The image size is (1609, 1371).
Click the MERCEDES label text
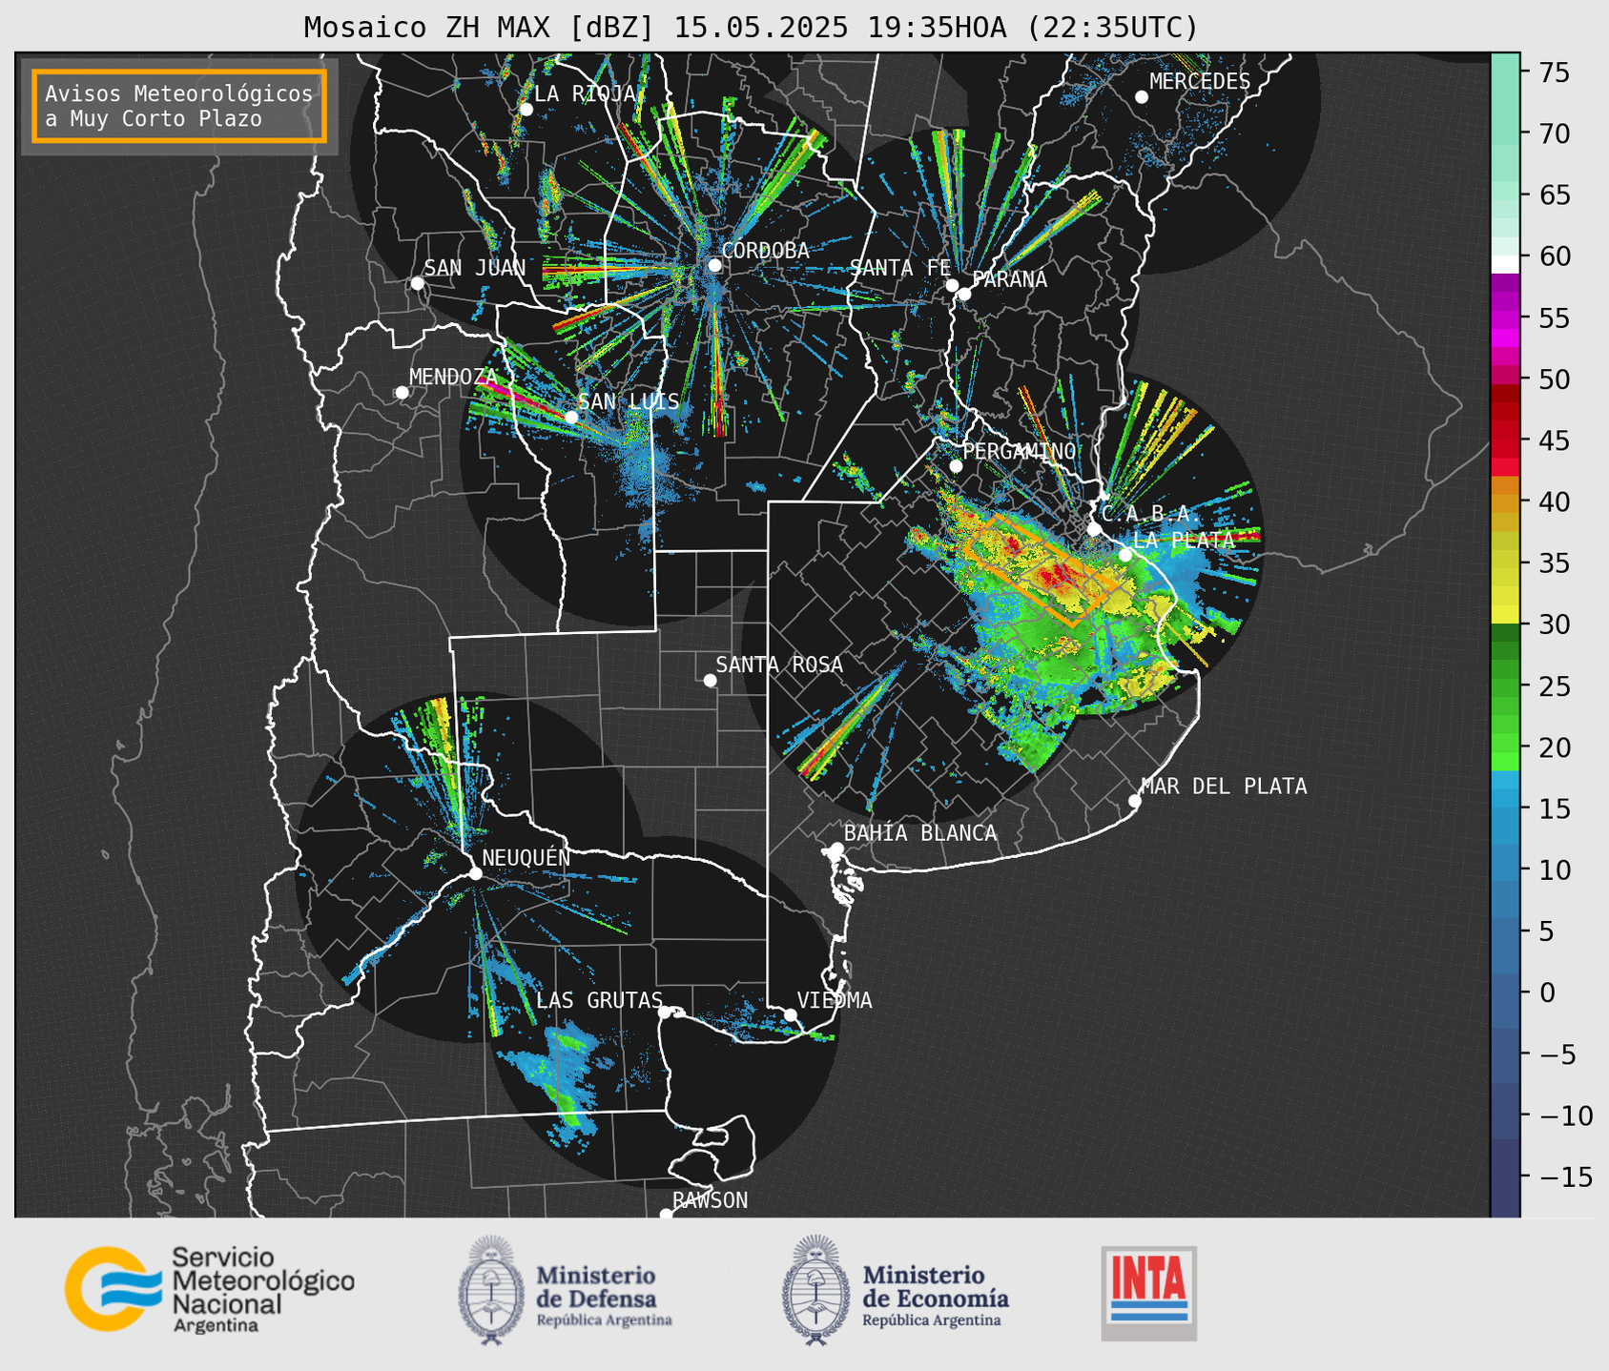(x=1200, y=82)
